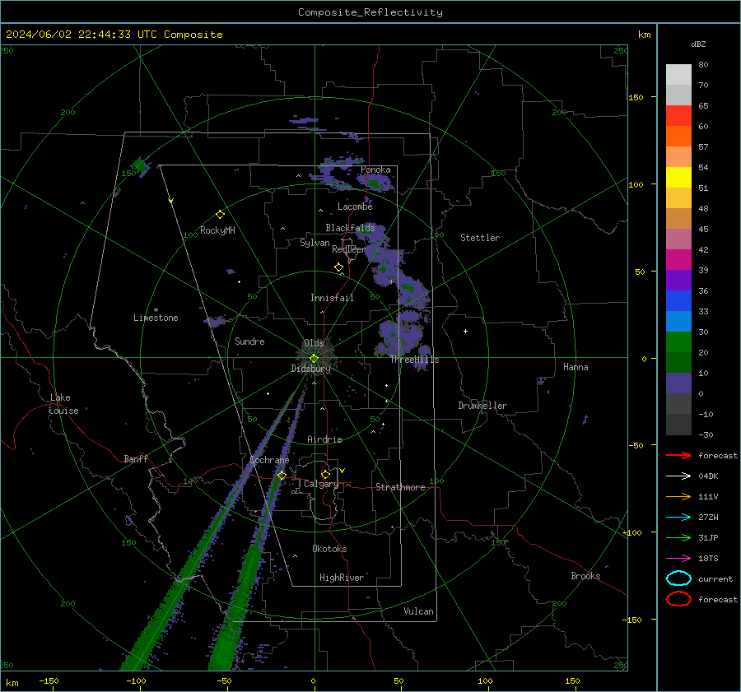The width and height of the screenshot is (741, 692).
Task: Click the yellow diamond marker near RockyMH
Action: pos(220,215)
